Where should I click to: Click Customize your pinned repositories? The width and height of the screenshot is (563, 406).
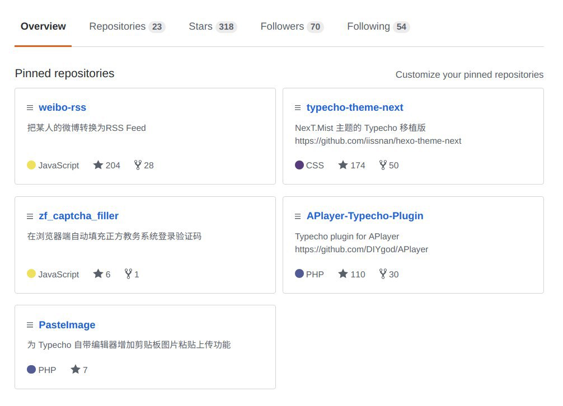click(x=469, y=74)
